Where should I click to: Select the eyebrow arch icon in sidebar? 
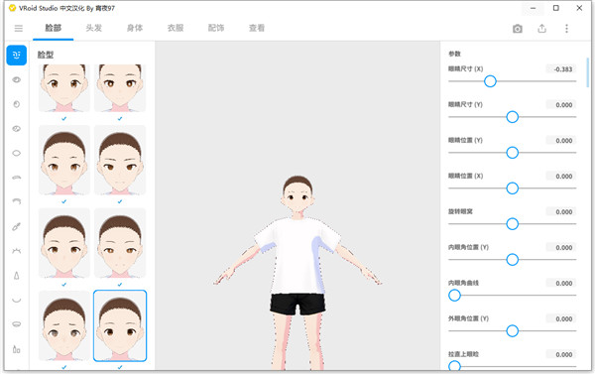point(16,178)
